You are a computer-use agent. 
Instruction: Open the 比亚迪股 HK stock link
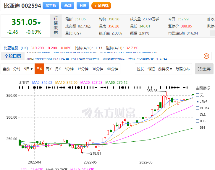[x=16, y=48]
